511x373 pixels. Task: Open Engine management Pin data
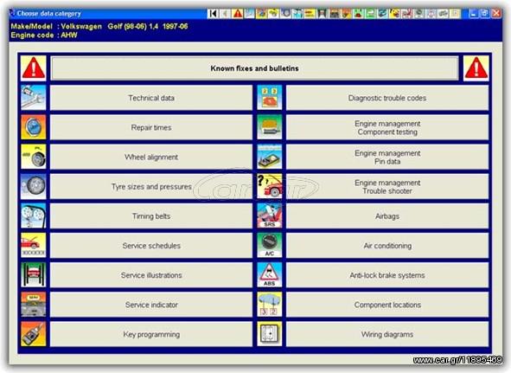point(387,157)
